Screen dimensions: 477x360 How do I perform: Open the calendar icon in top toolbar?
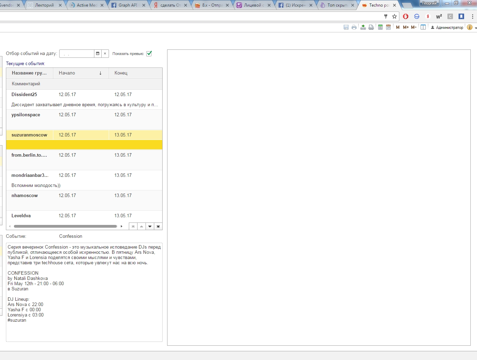(x=388, y=27)
